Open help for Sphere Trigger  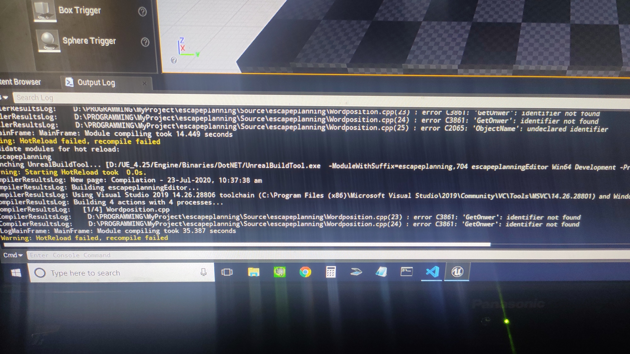145,42
